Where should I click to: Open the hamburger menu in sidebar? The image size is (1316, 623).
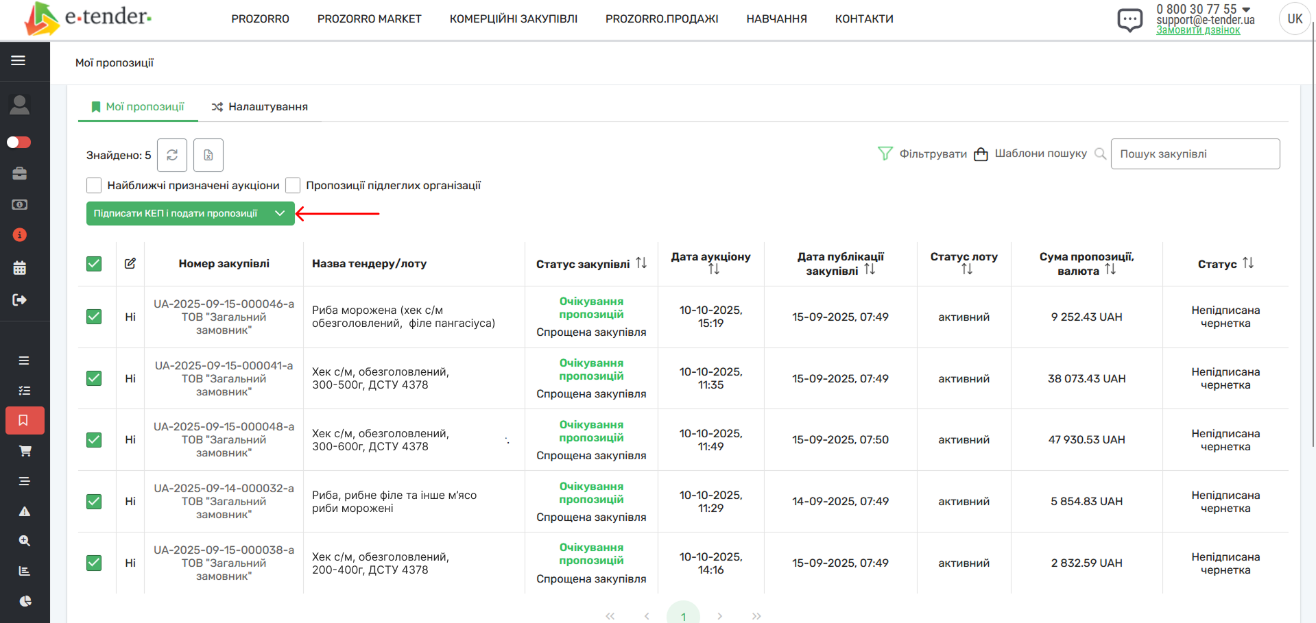tap(19, 61)
